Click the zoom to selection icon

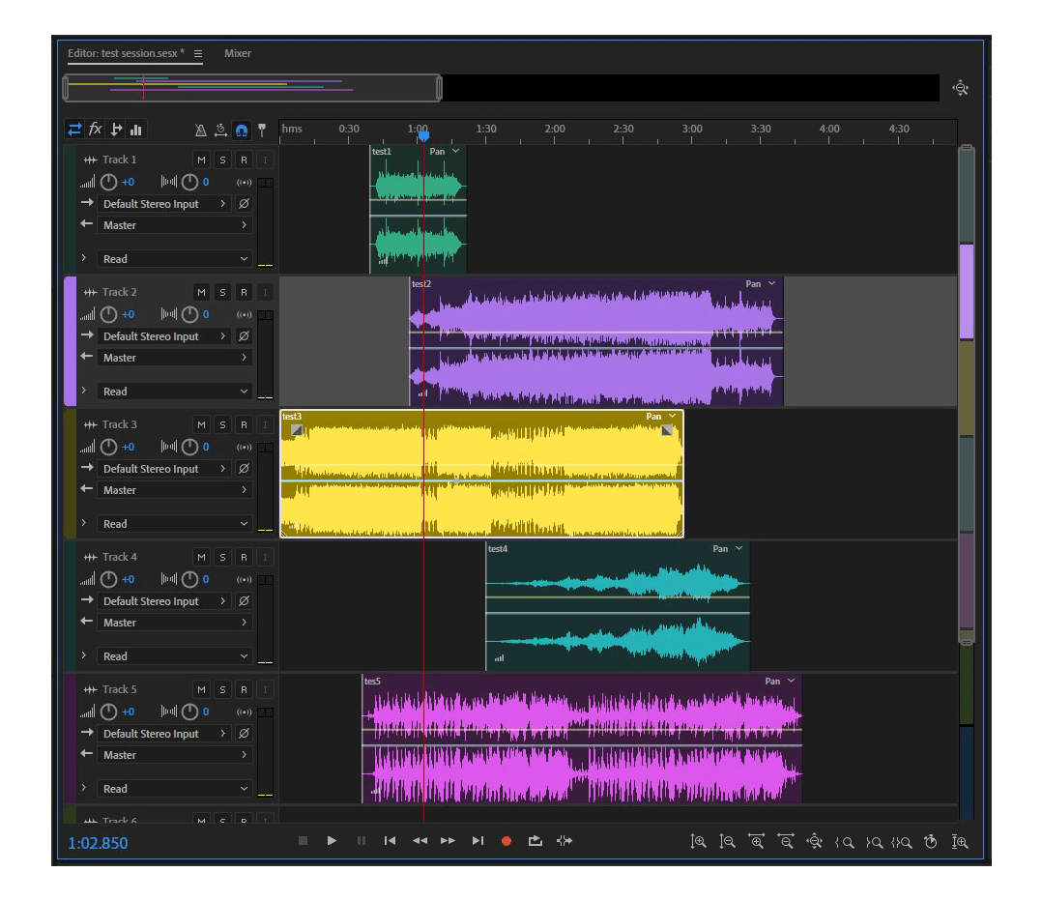[902, 841]
